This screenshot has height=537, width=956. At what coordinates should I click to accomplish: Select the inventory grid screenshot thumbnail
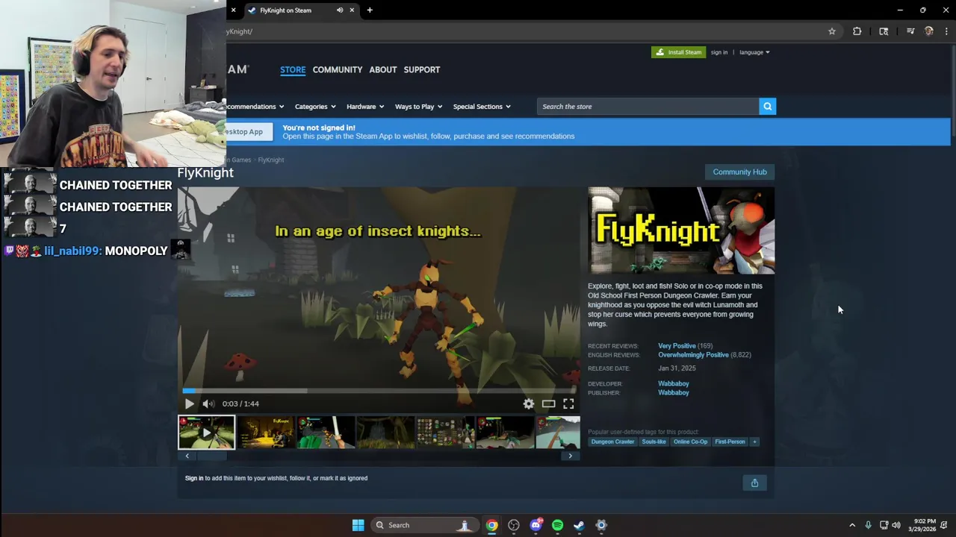pos(445,433)
